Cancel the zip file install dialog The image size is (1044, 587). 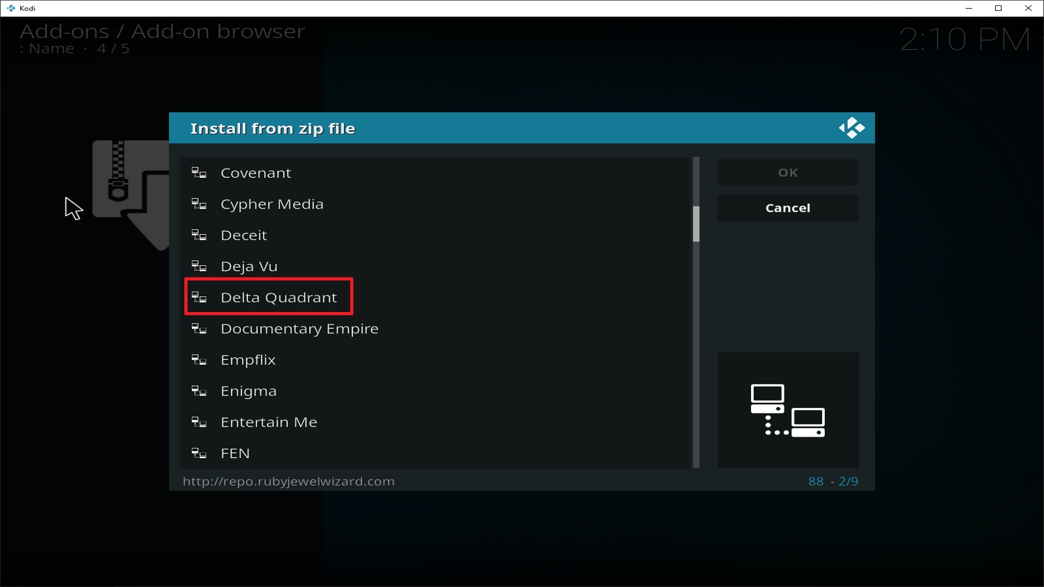point(788,208)
